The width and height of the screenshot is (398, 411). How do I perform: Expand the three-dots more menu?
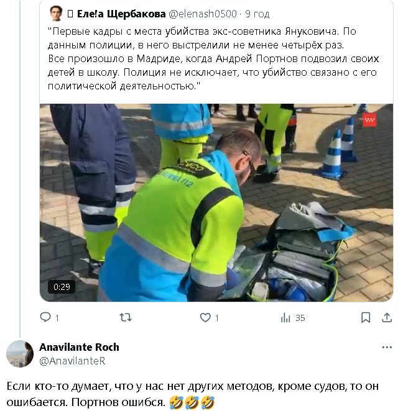[387, 347]
